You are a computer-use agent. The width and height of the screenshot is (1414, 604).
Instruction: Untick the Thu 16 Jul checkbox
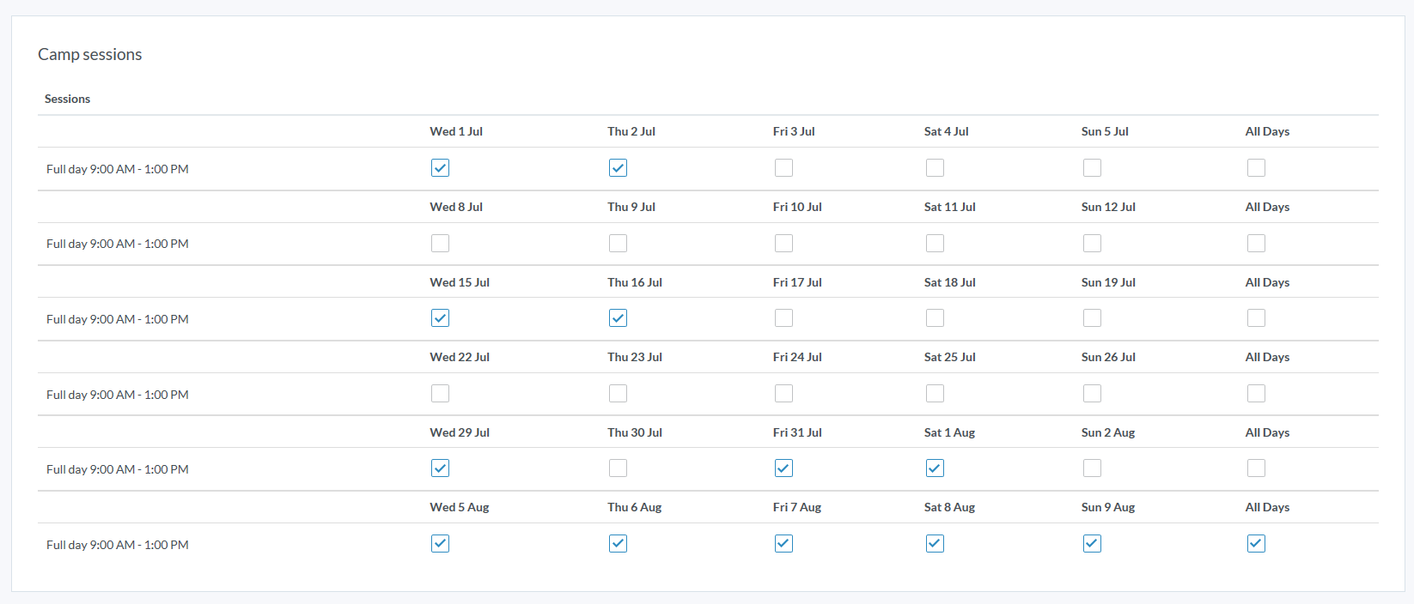(618, 318)
